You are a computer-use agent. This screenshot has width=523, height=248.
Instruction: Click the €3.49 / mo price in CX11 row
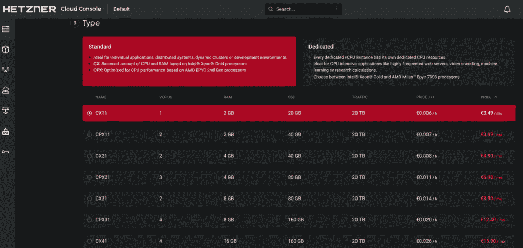(x=491, y=113)
